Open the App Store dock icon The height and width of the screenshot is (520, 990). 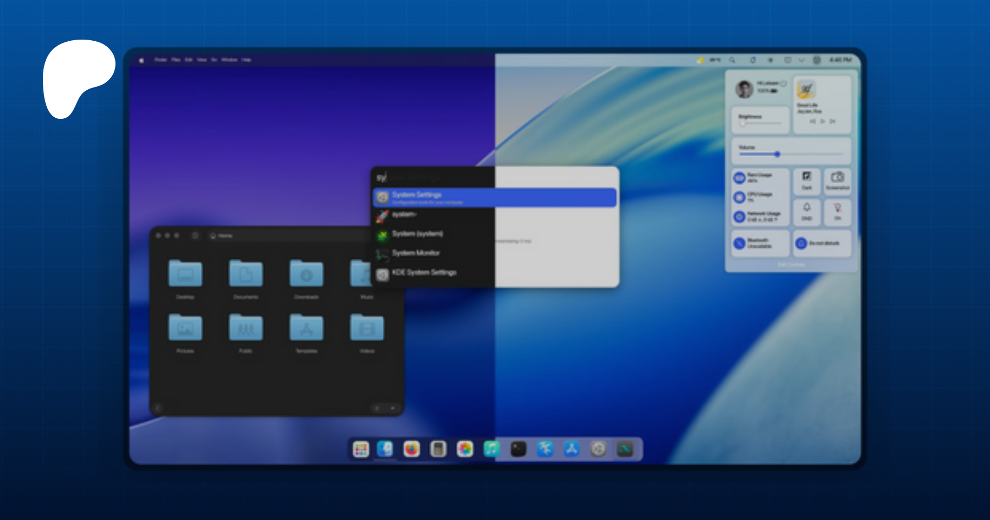click(571, 449)
